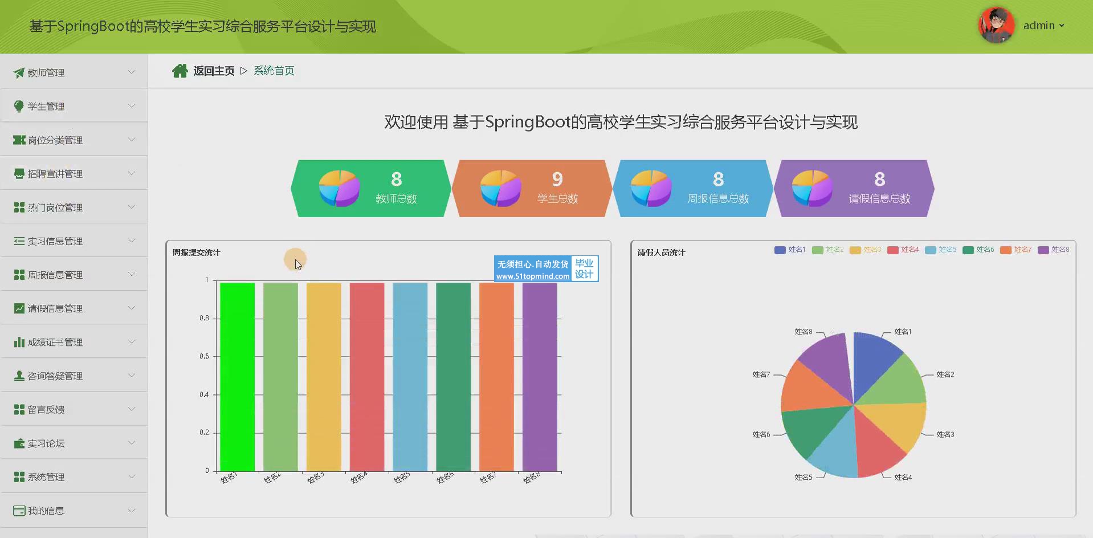Click the grid icon beside 周报信息管理

click(19, 275)
